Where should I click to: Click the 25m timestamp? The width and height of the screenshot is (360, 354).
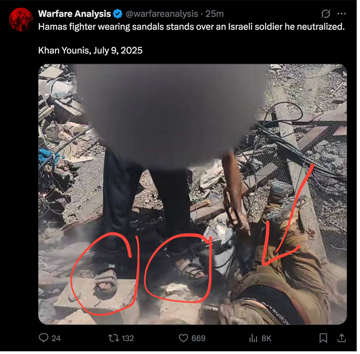click(214, 14)
